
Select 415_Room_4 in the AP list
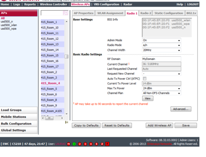pos(53,83)
